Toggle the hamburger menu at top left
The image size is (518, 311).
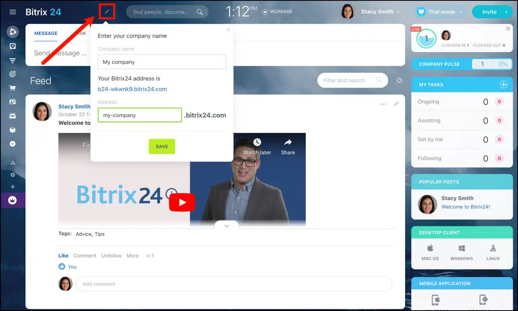(x=13, y=12)
